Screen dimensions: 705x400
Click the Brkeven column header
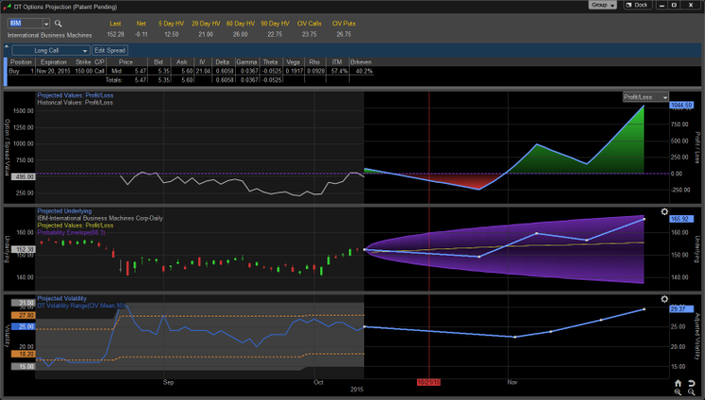point(361,63)
